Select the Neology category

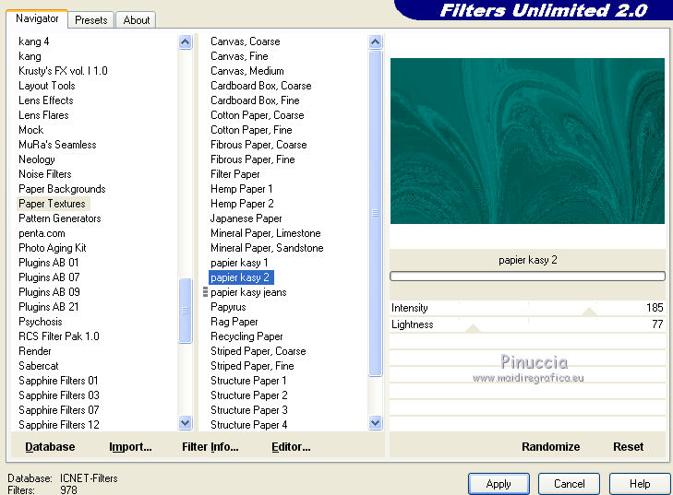pyautogui.click(x=37, y=159)
